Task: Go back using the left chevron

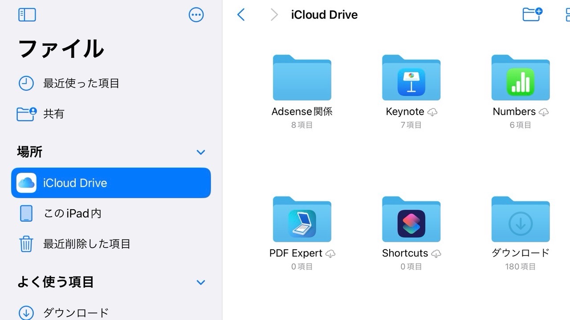Action: click(x=241, y=15)
